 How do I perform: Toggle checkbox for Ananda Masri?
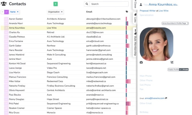click(x=6, y=23)
